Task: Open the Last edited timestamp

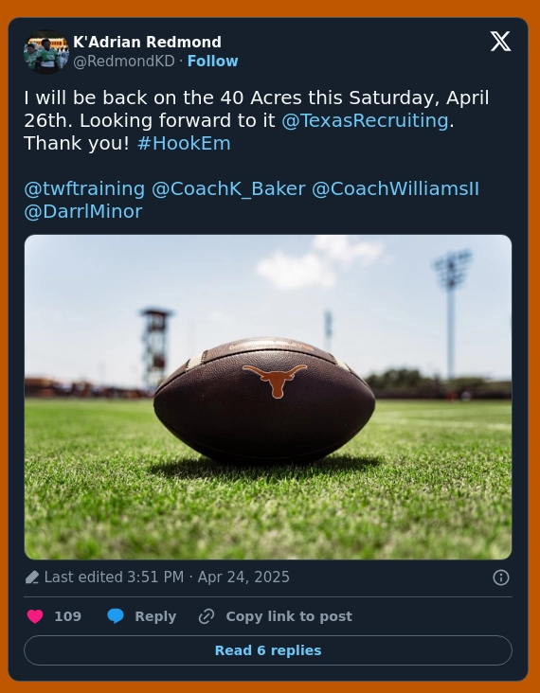Action: click(x=167, y=577)
